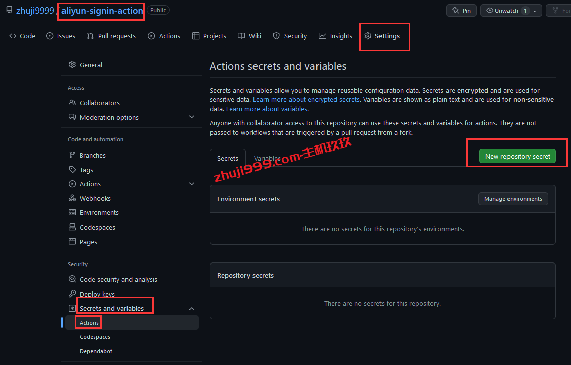Click the Environment secrets heading

point(248,199)
